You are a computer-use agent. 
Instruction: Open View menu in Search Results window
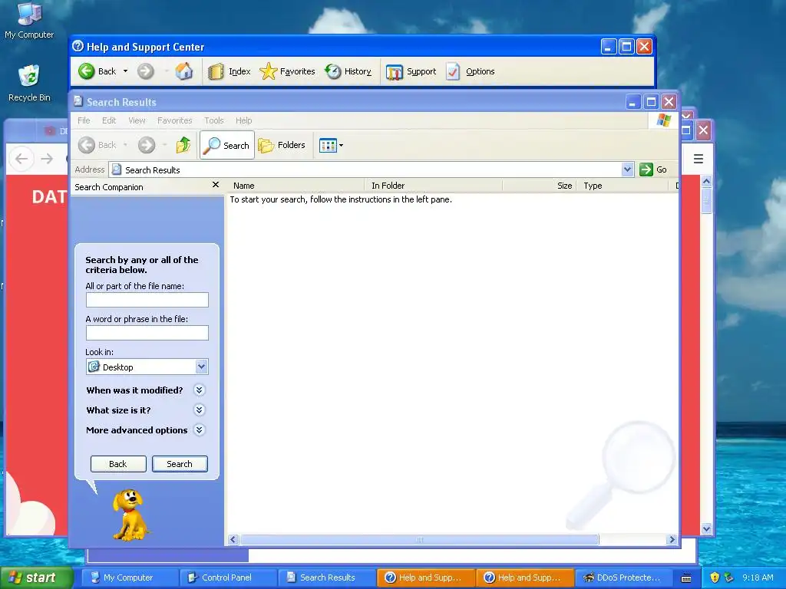(x=137, y=120)
